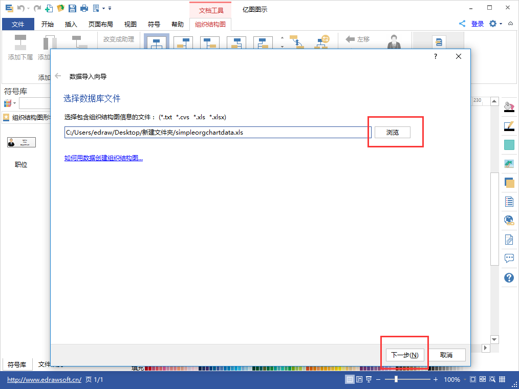Screen dimensions: 519x389
Task: Select the first org chart layout thumbnail
Action: point(157,41)
